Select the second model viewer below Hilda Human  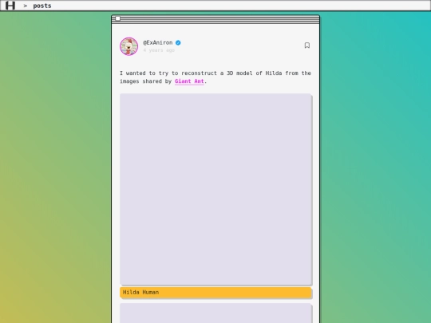[215, 313]
